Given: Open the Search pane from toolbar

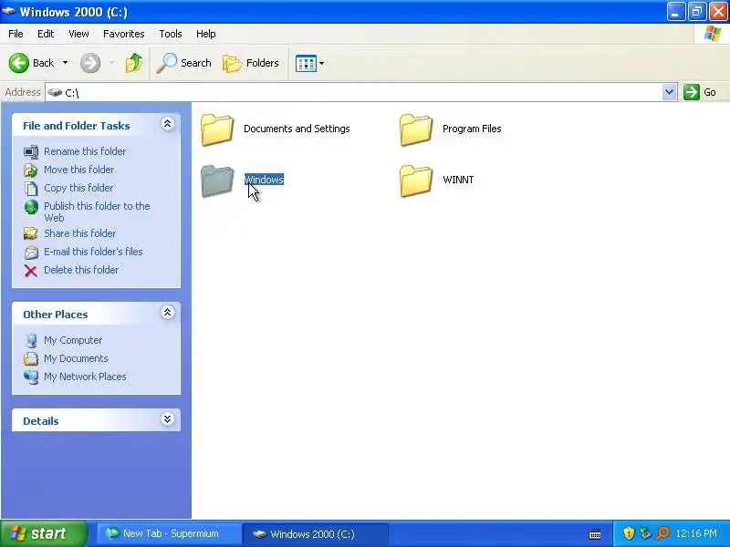Looking at the screenshot, I should click(183, 63).
